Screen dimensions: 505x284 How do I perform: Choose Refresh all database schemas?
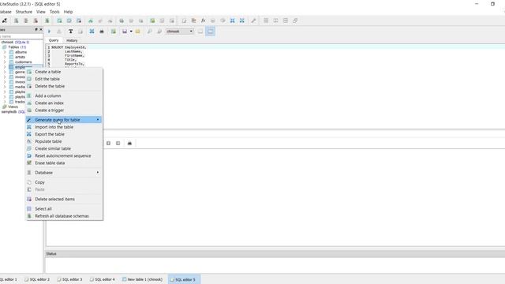(64, 216)
